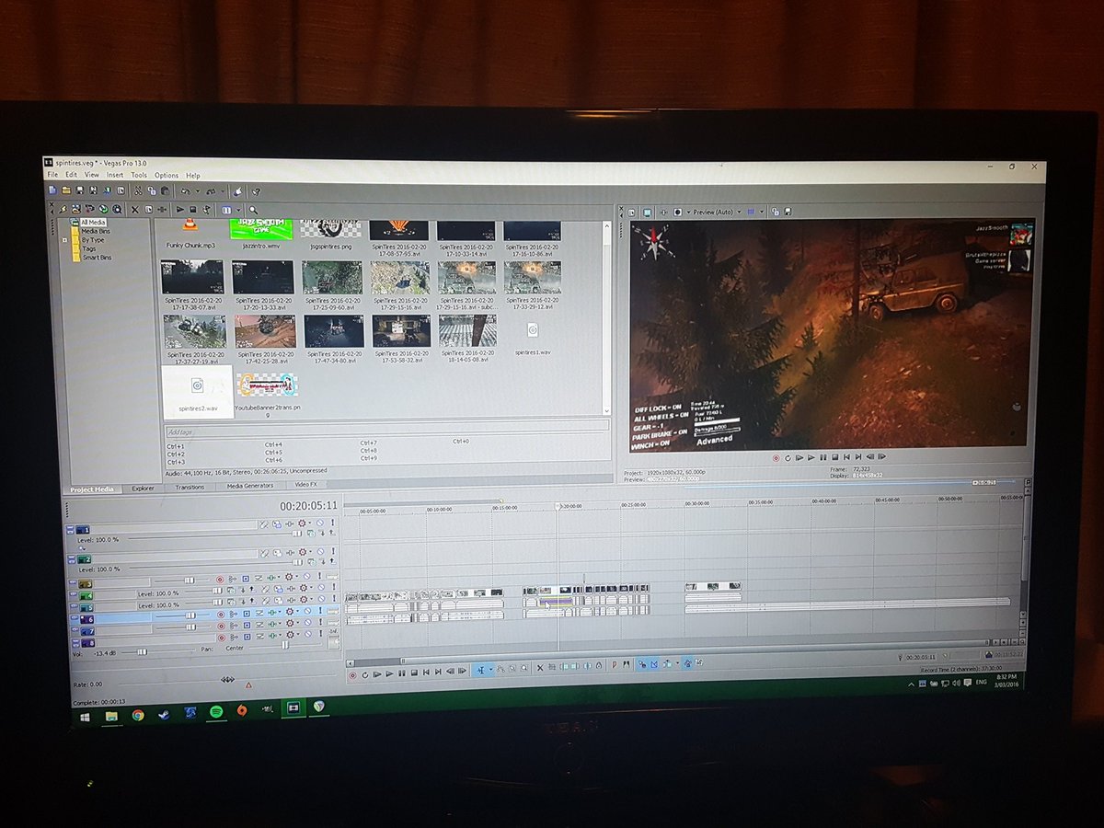Click the Add tags input field

point(386,430)
